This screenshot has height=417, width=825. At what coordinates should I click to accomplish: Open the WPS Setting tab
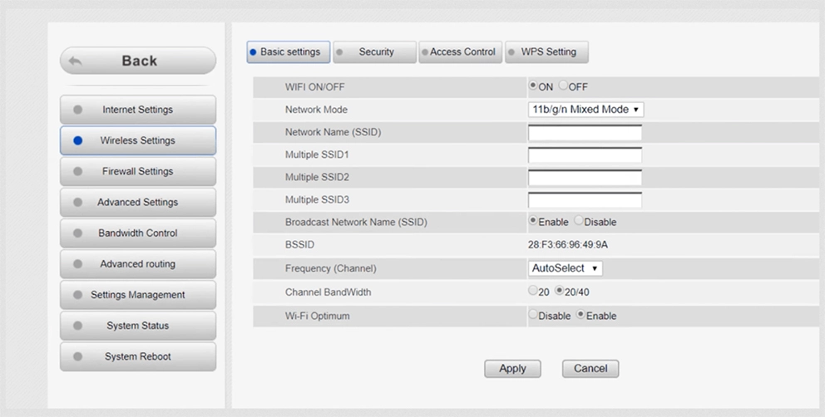[547, 52]
